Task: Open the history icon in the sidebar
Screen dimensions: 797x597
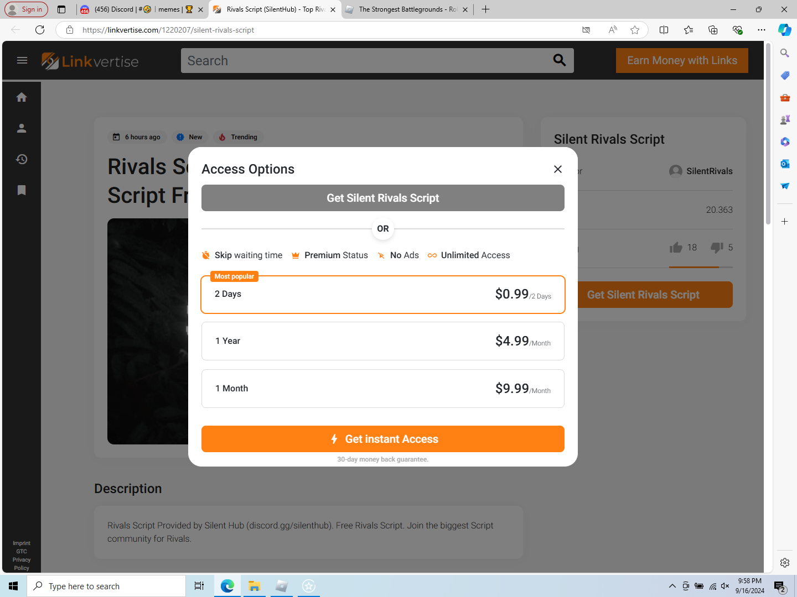Action: pyautogui.click(x=22, y=159)
